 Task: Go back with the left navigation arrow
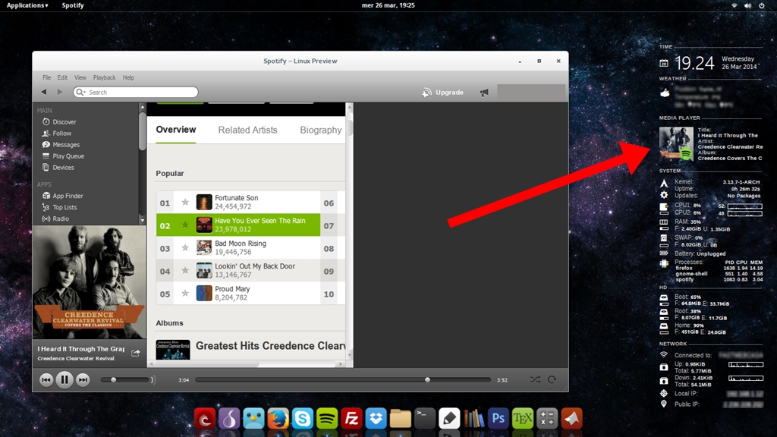(x=44, y=92)
